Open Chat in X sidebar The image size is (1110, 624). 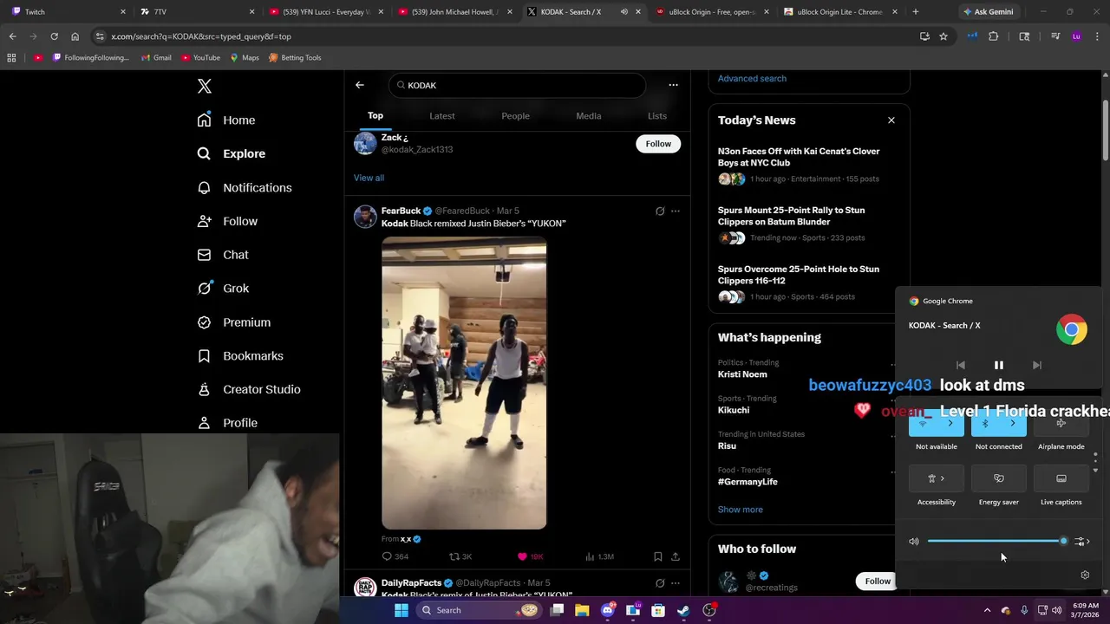coord(223,255)
